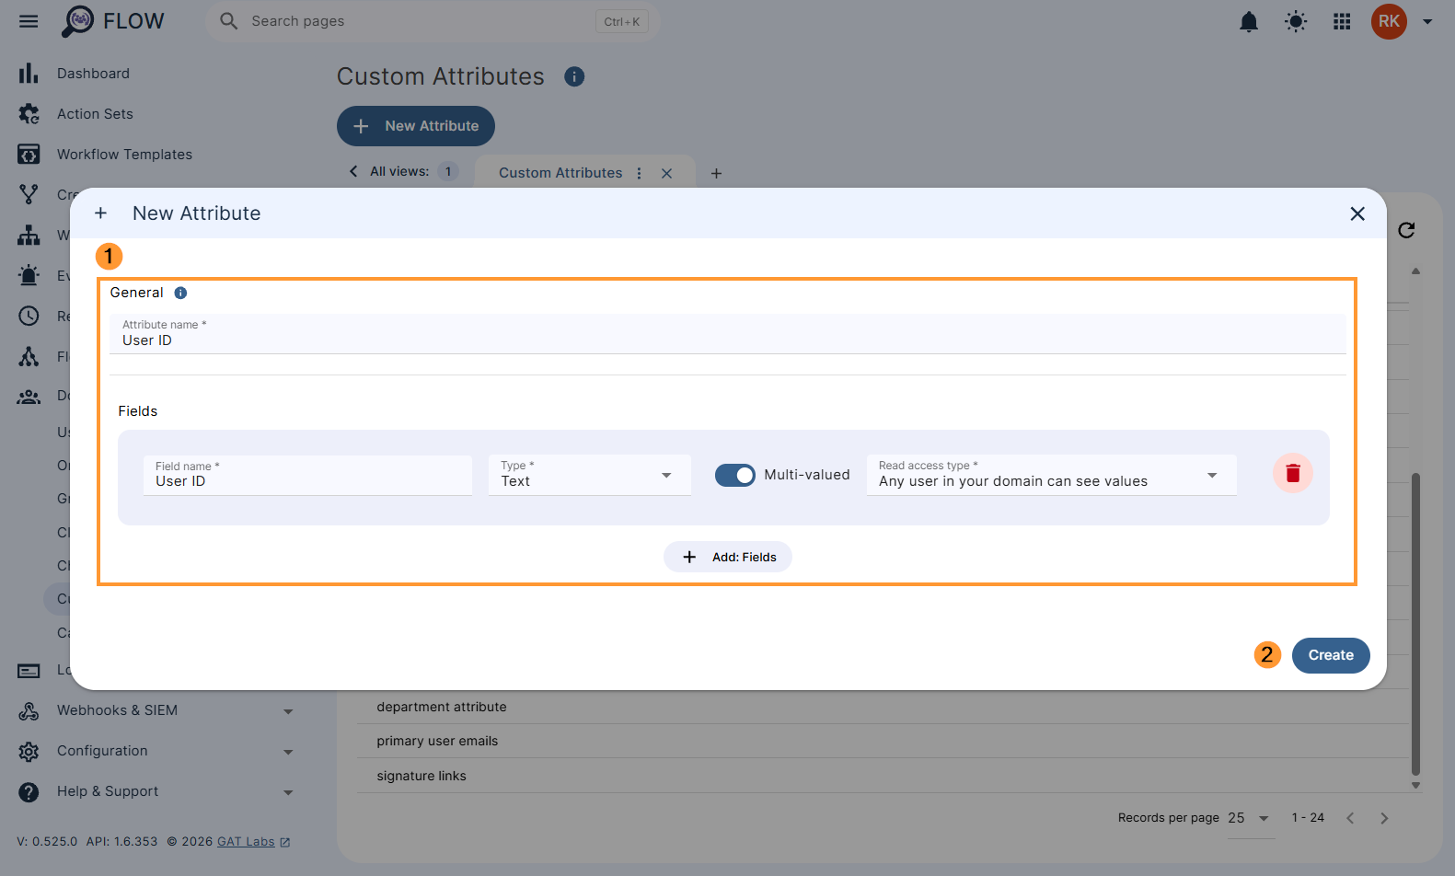Click the alarm siren sidebar icon
The width and height of the screenshot is (1455, 876).
click(29, 275)
